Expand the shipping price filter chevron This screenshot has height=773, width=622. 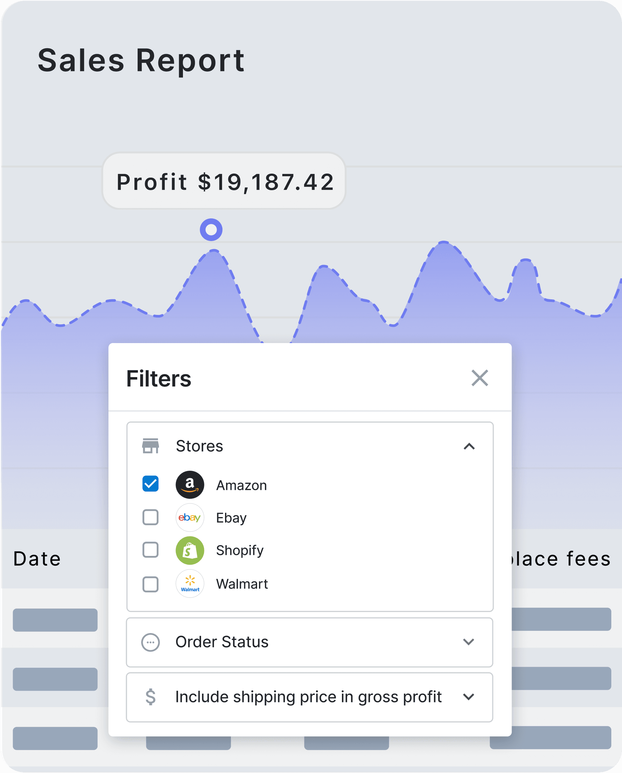tap(468, 697)
